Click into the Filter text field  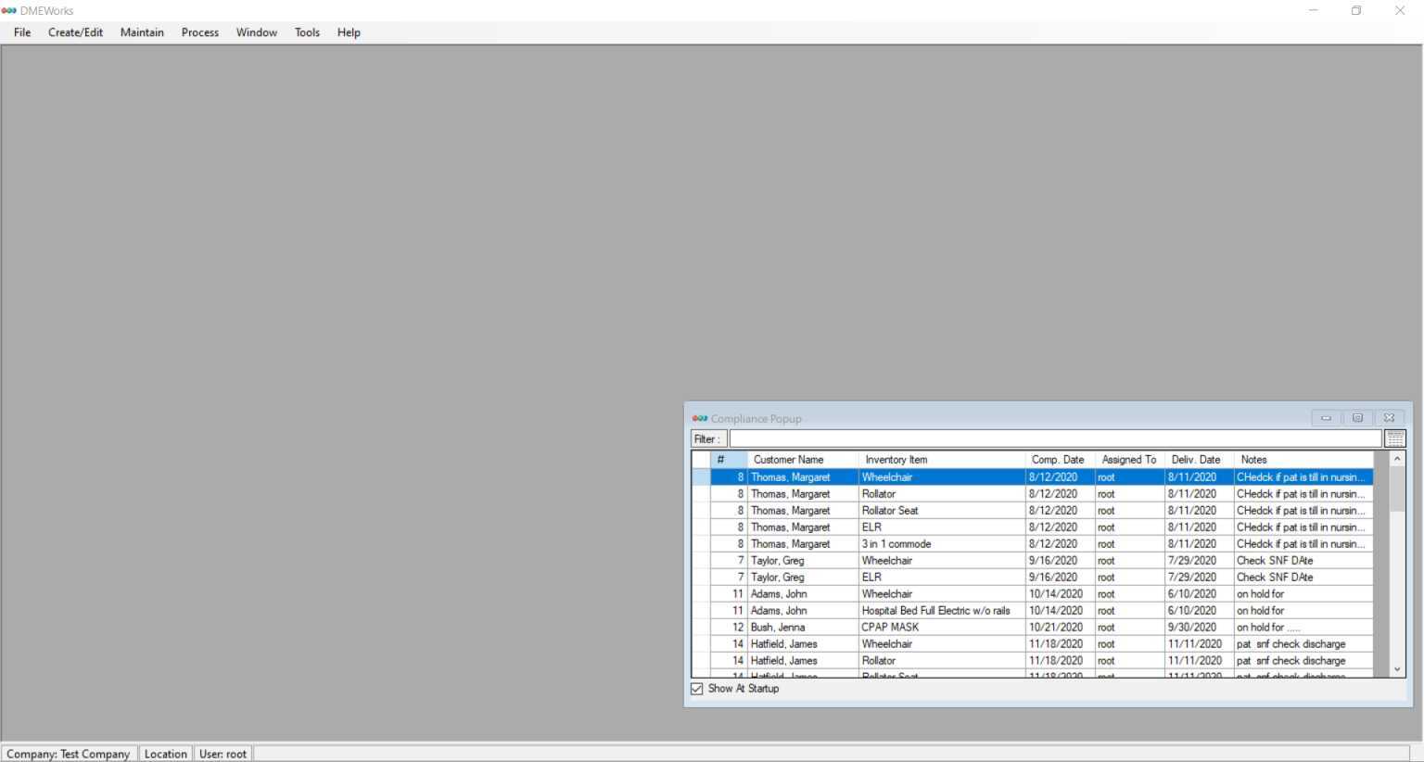point(1054,438)
